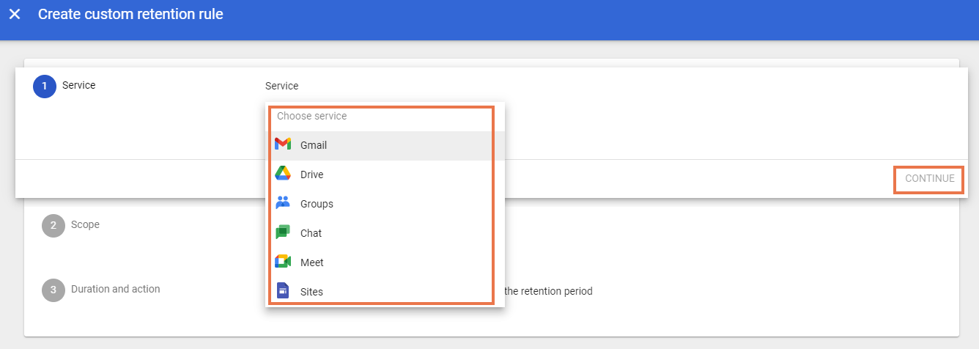This screenshot has width=979, height=349.
Task: Choose Meet from the dropdown
Action: tap(311, 262)
